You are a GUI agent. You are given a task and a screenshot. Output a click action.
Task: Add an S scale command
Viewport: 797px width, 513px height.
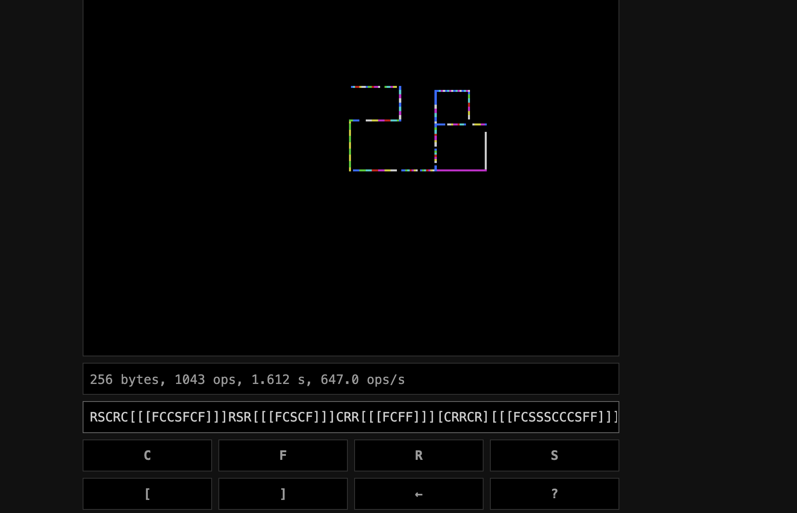(x=554, y=455)
